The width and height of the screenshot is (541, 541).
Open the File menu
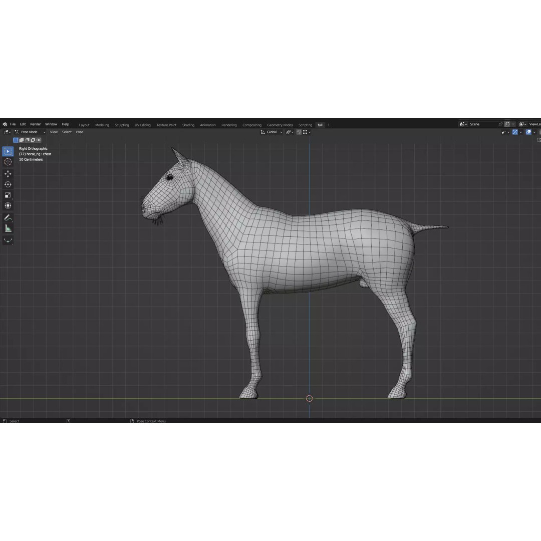(x=13, y=124)
